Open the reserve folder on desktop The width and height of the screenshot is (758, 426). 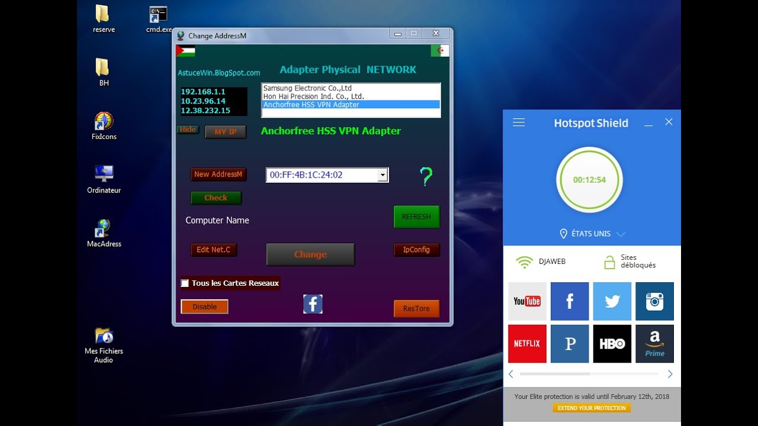(x=104, y=18)
